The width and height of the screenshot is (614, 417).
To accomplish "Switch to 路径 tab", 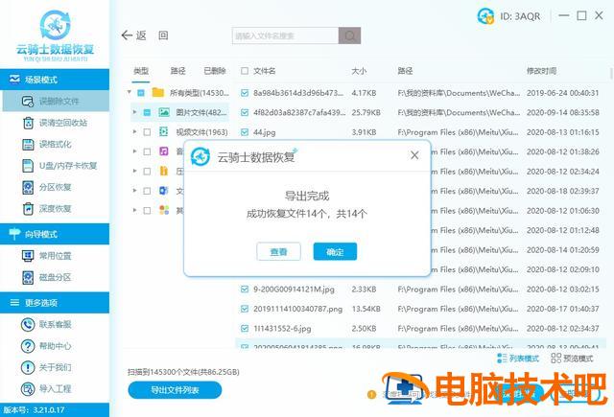I will coord(177,71).
